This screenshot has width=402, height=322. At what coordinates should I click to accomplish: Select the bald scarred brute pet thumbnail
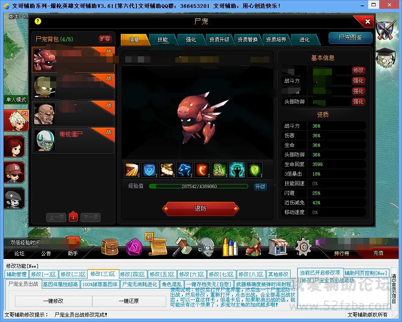coord(45,113)
